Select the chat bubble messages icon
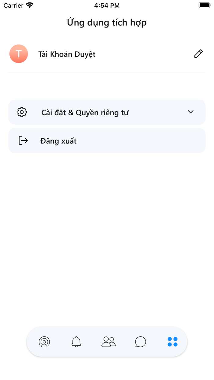Image resolution: width=214 pixels, height=380 pixels. point(140,342)
